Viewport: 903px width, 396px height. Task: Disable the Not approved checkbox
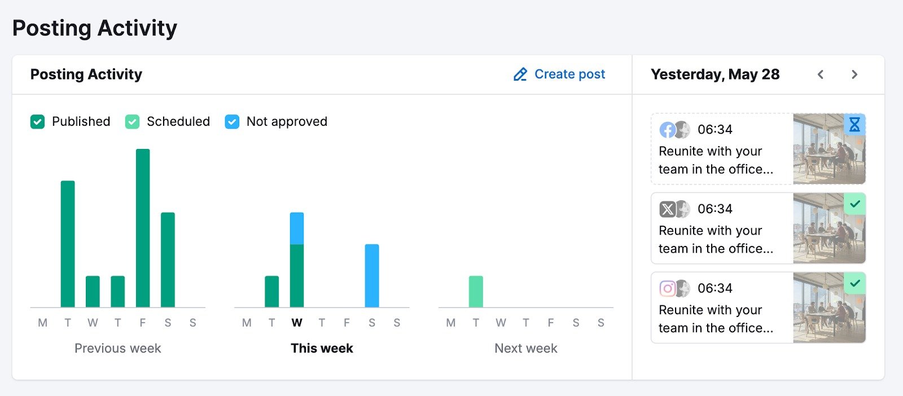[231, 121]
